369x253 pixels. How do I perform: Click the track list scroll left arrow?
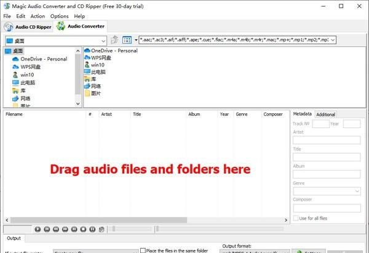click(7, 220)
